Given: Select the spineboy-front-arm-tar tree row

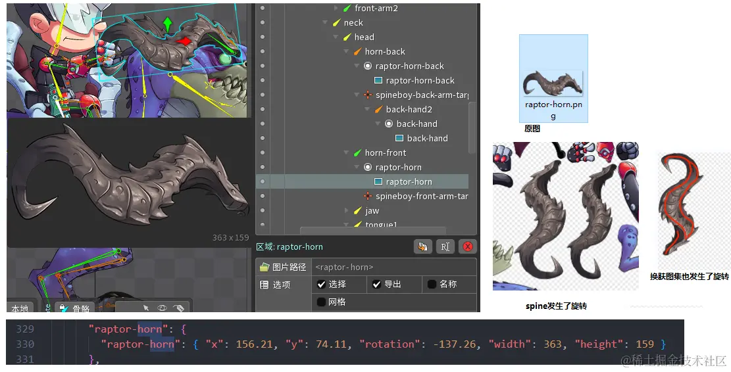Looking at the screenshot, I should (x=363, y=196).
